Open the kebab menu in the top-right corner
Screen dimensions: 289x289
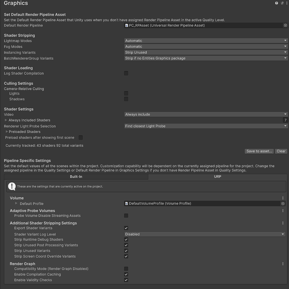(287, 3)
